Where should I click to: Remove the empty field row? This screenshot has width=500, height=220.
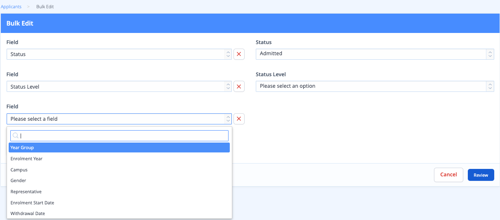pyautogui.click(x=239, y=119)
